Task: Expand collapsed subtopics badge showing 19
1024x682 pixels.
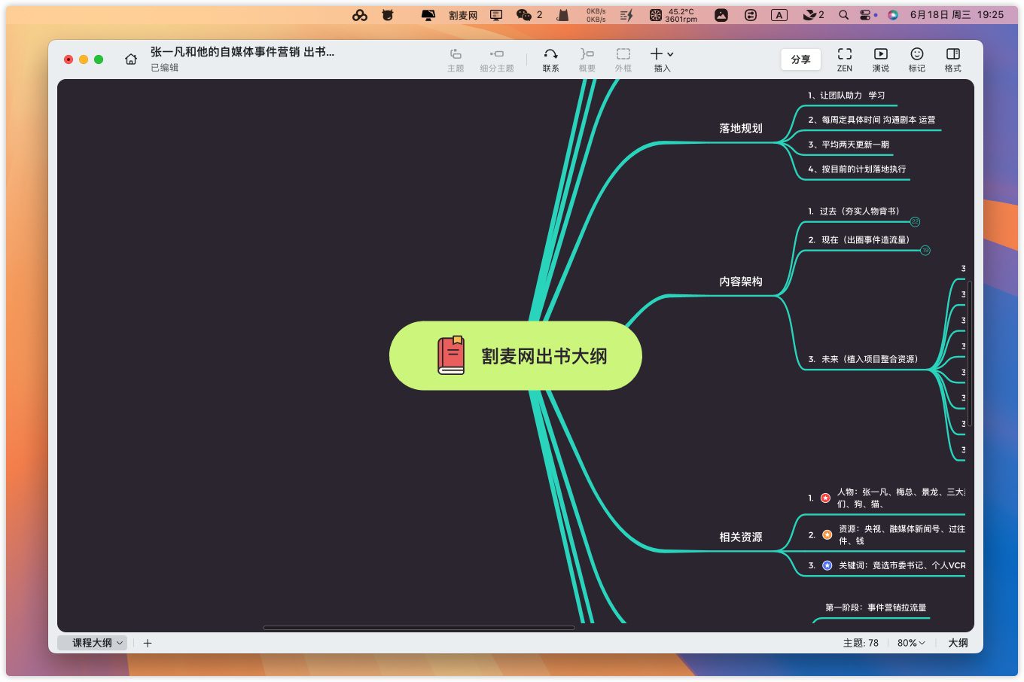Action: click(925, 250)
